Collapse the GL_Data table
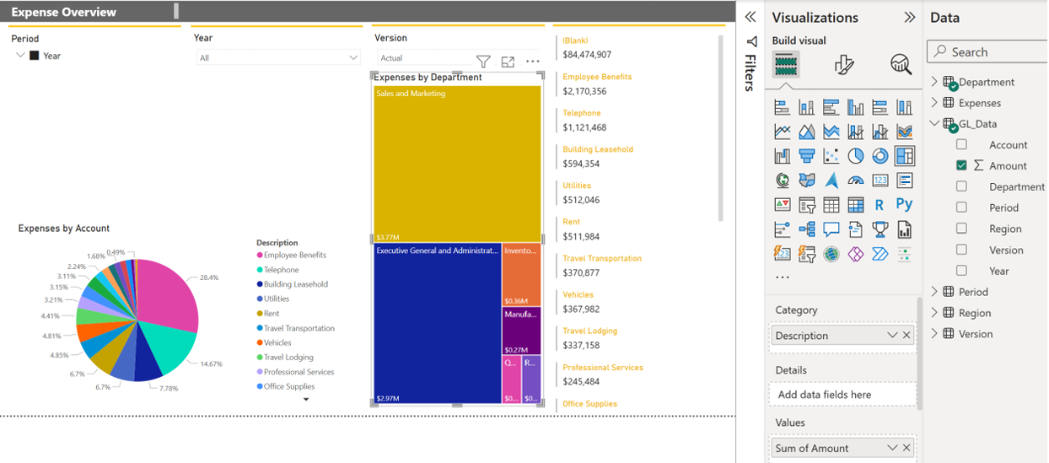The width and height of the screenshot is (1049, 463). 933,124
